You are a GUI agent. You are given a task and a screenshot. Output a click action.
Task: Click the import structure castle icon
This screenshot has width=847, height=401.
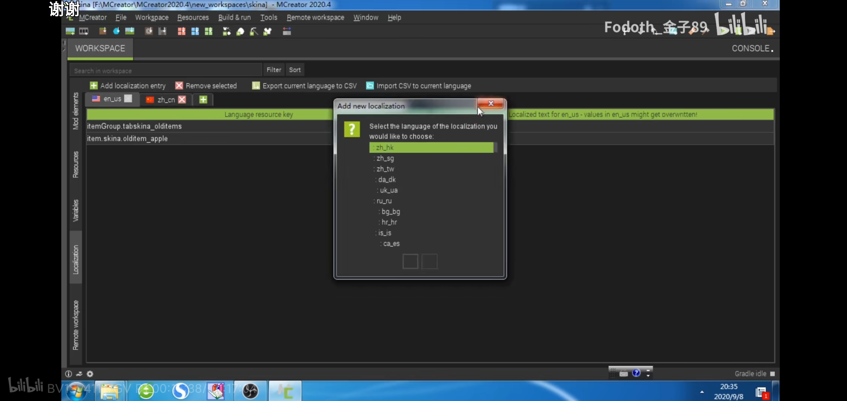coord(162,32)
